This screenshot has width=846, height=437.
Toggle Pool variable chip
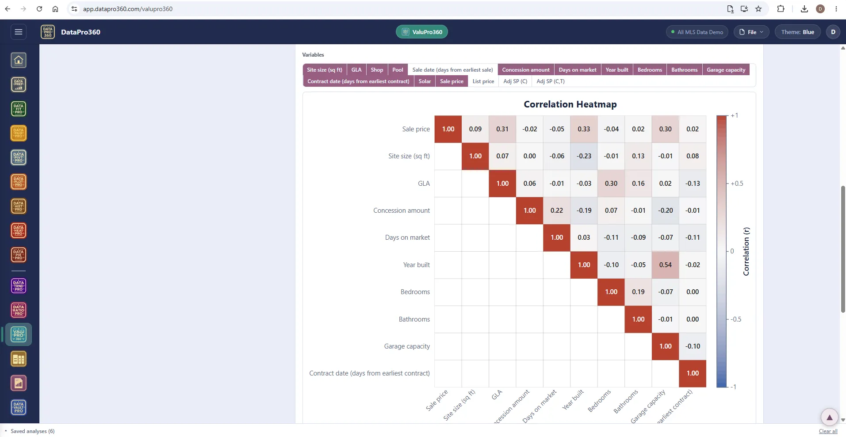[398, 70]
